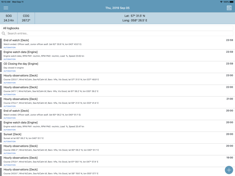
Task: Open Hourly observations entry at 21:00
Action: pos(117,102)
